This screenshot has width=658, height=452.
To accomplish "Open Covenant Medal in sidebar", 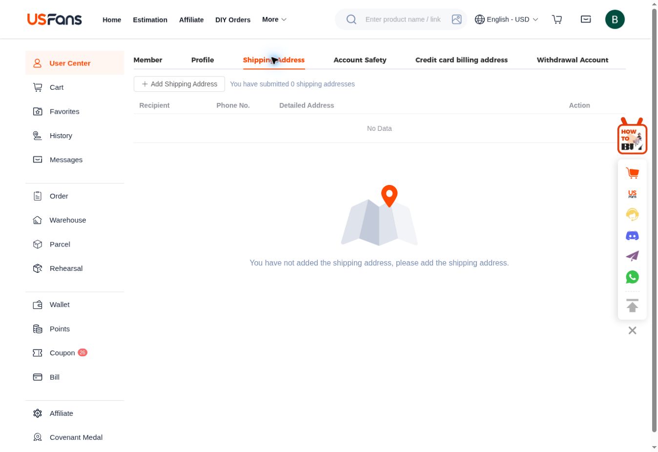I will pos(75,437).
